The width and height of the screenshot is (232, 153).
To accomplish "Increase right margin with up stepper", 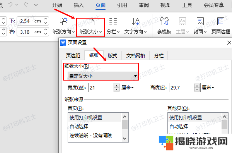I will point(46,29).
